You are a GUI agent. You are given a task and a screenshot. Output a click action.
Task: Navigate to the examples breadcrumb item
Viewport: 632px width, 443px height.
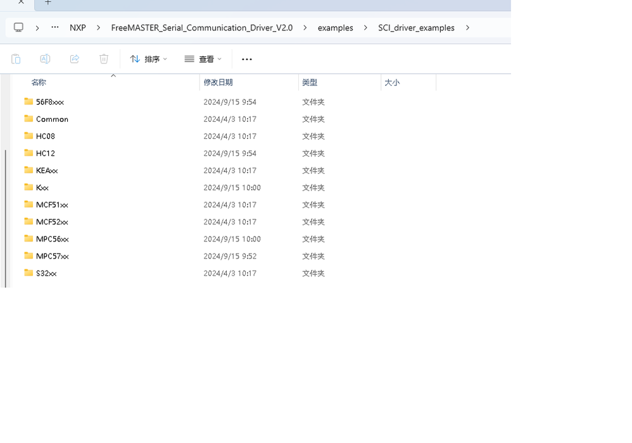[x=335, y=27]
